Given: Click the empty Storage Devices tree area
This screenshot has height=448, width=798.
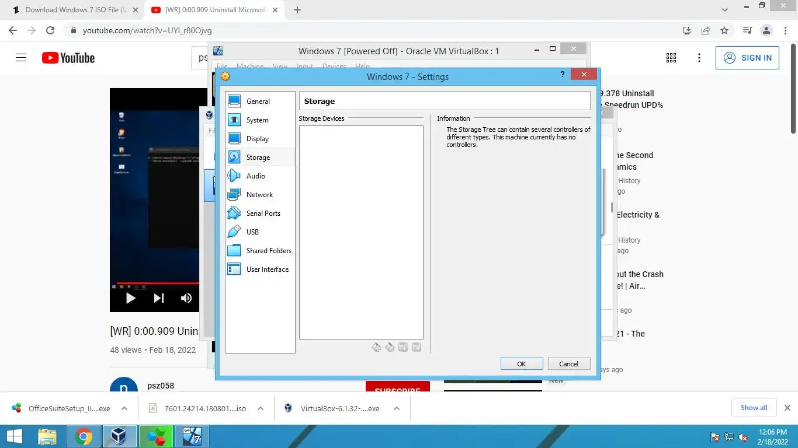Looking at the screenshot, I should tap(361, 232).
